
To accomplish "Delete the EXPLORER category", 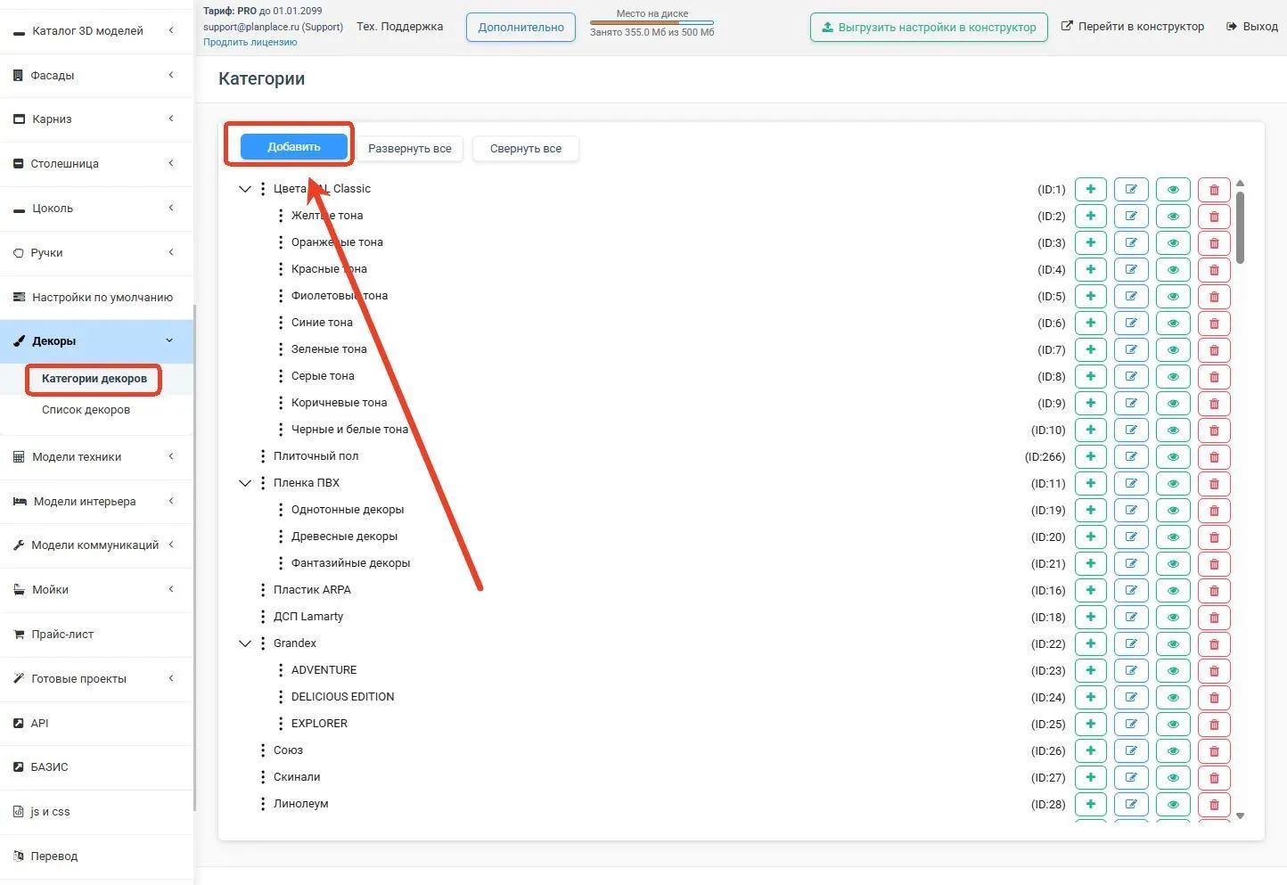I will point(1214,724).
